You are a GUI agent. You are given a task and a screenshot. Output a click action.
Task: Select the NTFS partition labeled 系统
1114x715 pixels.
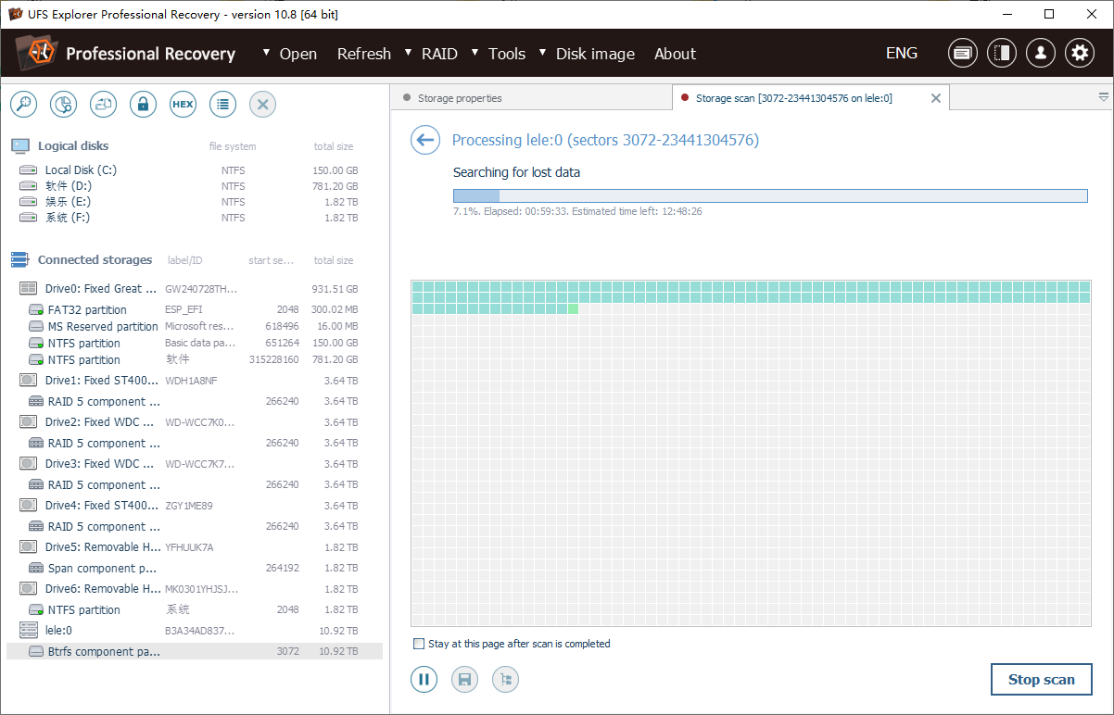(195, 609)
